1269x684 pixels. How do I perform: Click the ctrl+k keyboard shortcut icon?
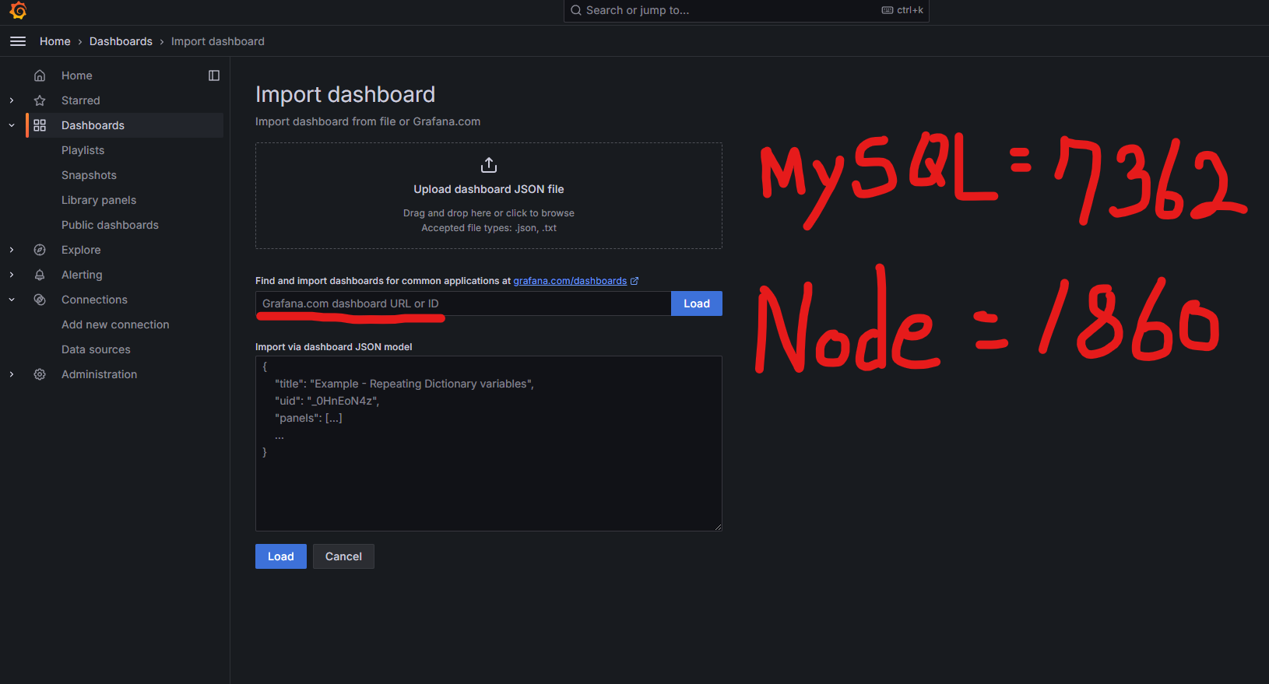[888, 10]
